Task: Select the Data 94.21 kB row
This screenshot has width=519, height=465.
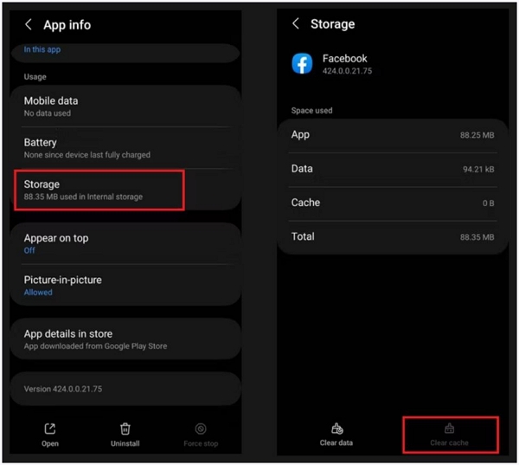Action: tap(393, 170)
